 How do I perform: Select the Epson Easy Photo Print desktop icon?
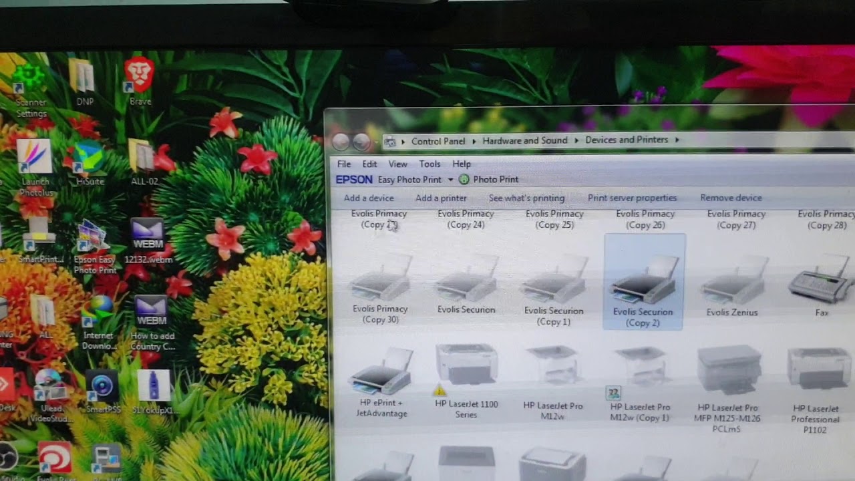click(x=95, y=247)
